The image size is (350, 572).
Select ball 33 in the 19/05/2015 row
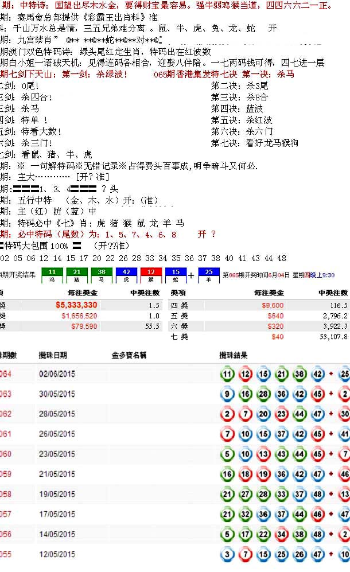click(x=281, y=495)
